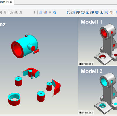Select the orange overlapping circles difference icon
This screenshot has width=117, height=116.
point(45,12)
